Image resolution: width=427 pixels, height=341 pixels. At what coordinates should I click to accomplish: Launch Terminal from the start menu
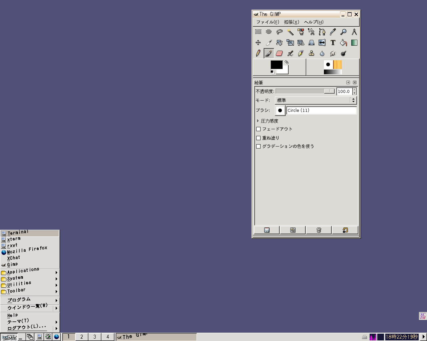30,233
